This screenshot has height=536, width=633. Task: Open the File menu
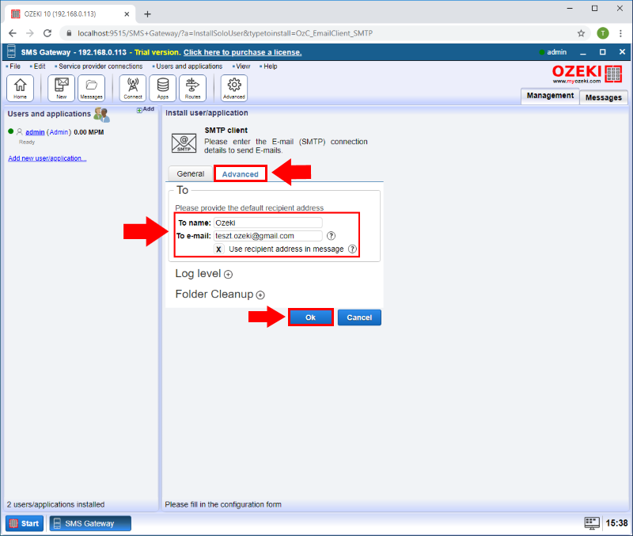15,67
